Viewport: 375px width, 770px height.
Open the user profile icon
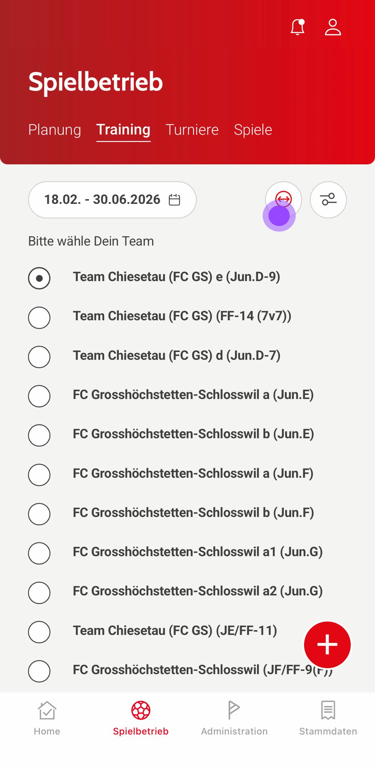click(333, 27)
